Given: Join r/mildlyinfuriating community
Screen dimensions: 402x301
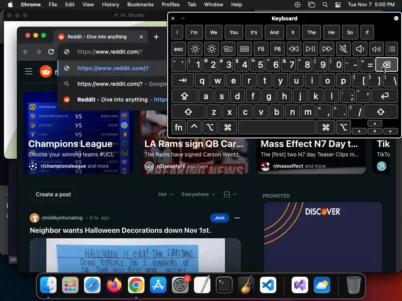Looking at the screenshot, I should [219, 218].
